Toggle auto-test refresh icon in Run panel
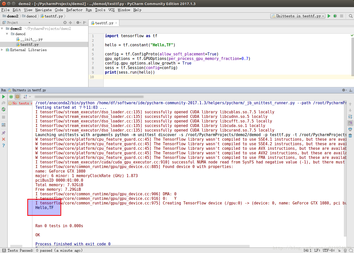The height and width of the screenshot is (253, 354). pyautogui.click(x=4, y=109)
